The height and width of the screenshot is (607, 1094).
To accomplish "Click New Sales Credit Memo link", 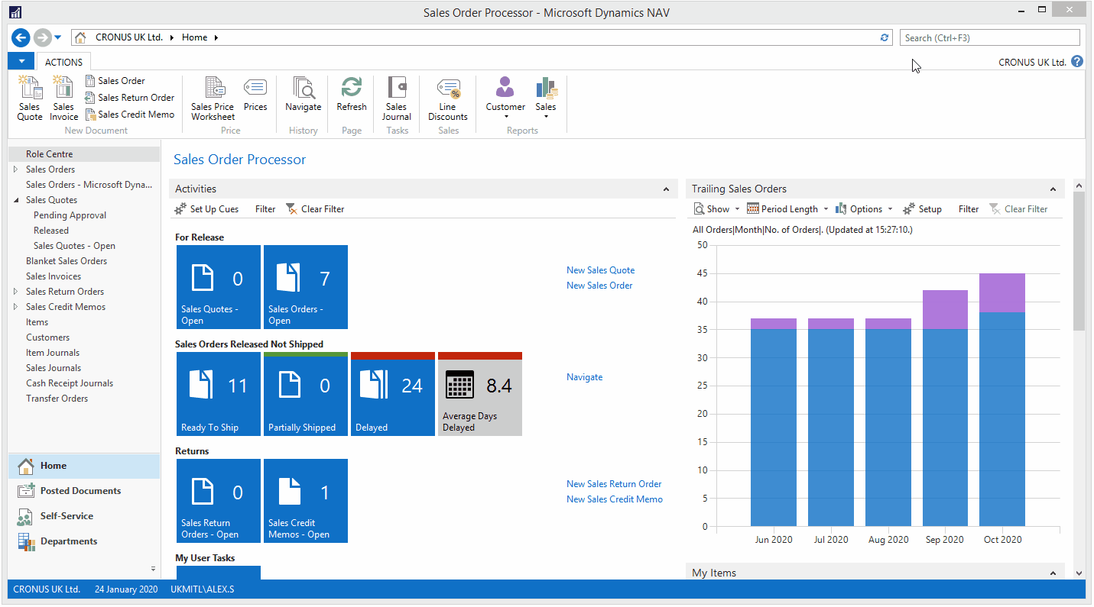I will tap(615, 499).
